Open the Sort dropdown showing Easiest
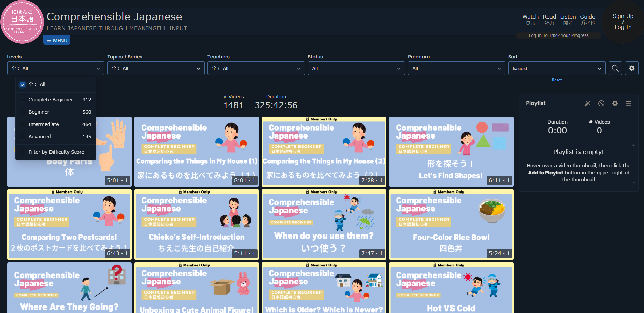This screenshot has height=313, width=644. 557,68
